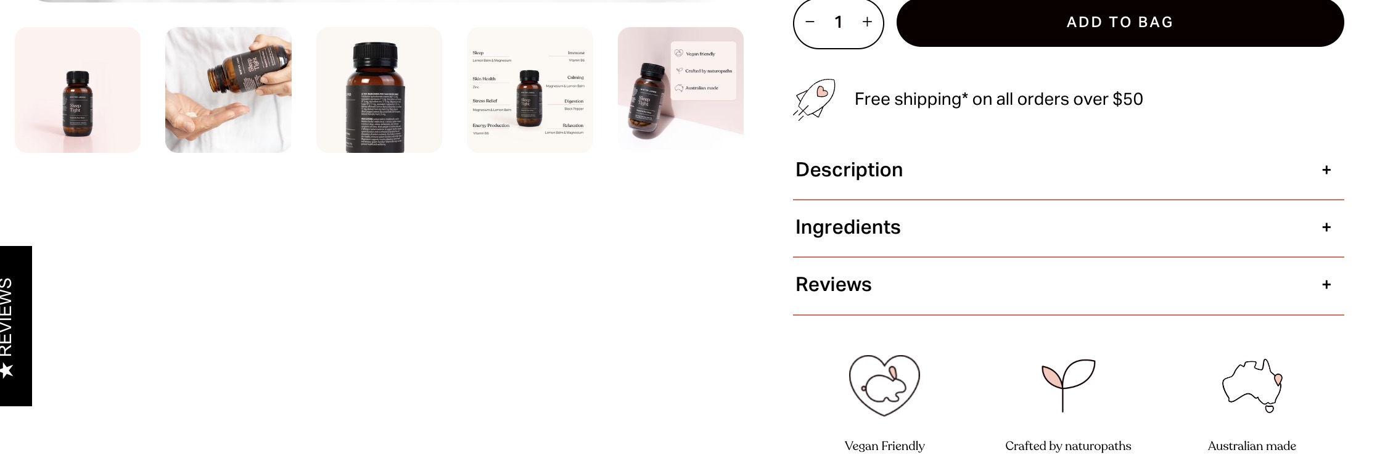Expand the Description section
1385x471 pixels.
point(1068,170)
